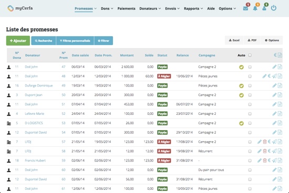Open the notifications bell icon

click(255, 8)
